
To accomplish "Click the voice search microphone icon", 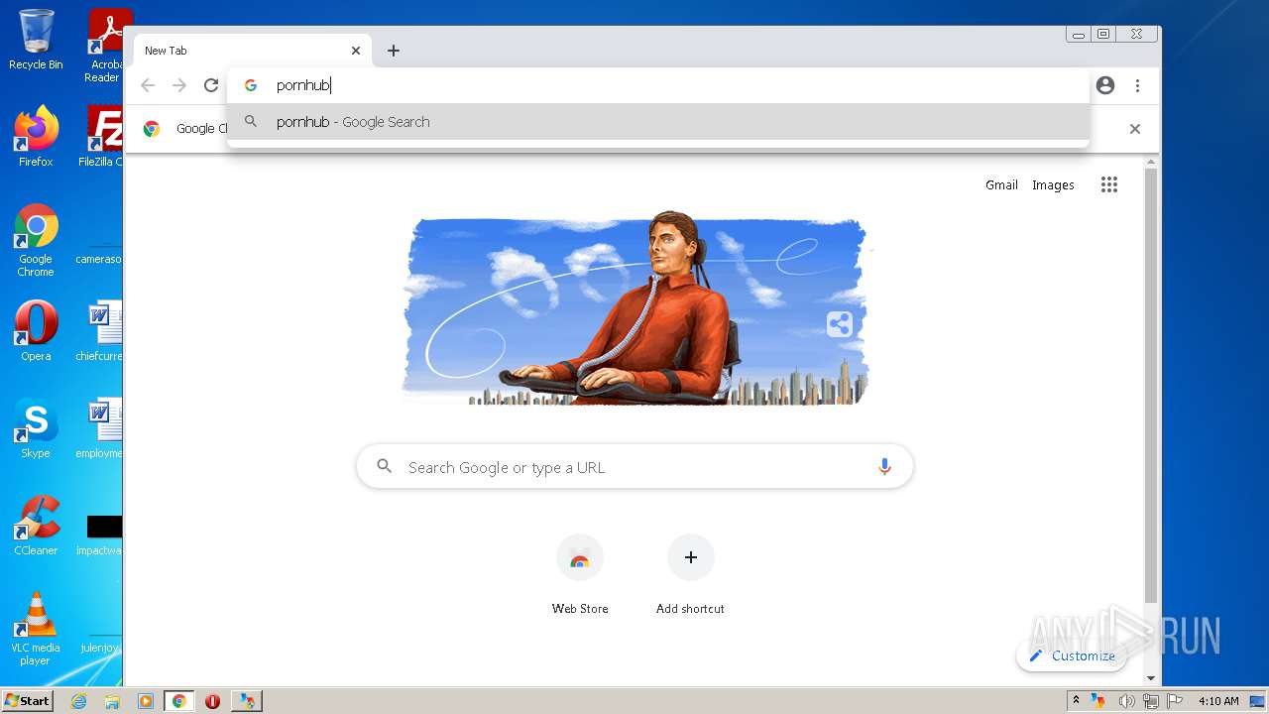I will [x=884, y=467].
